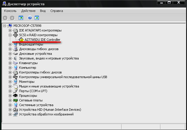Image resolution: width=187 pixels, height=130 pixels.
Task: Click the Сетевые платы network card icon
Action: coord(15,100)
